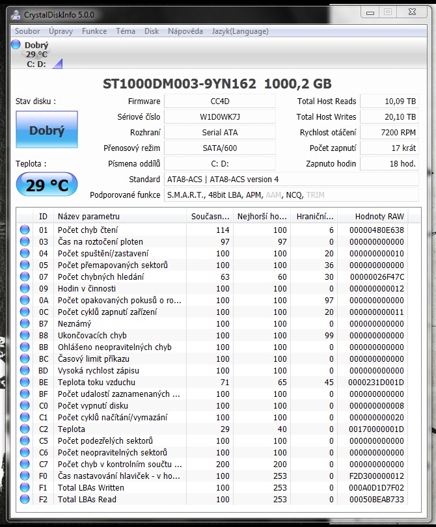Click the status orb for C0 Počet vypnutí disku
This screenshot has height=527, width=436.
click(25, 405)
